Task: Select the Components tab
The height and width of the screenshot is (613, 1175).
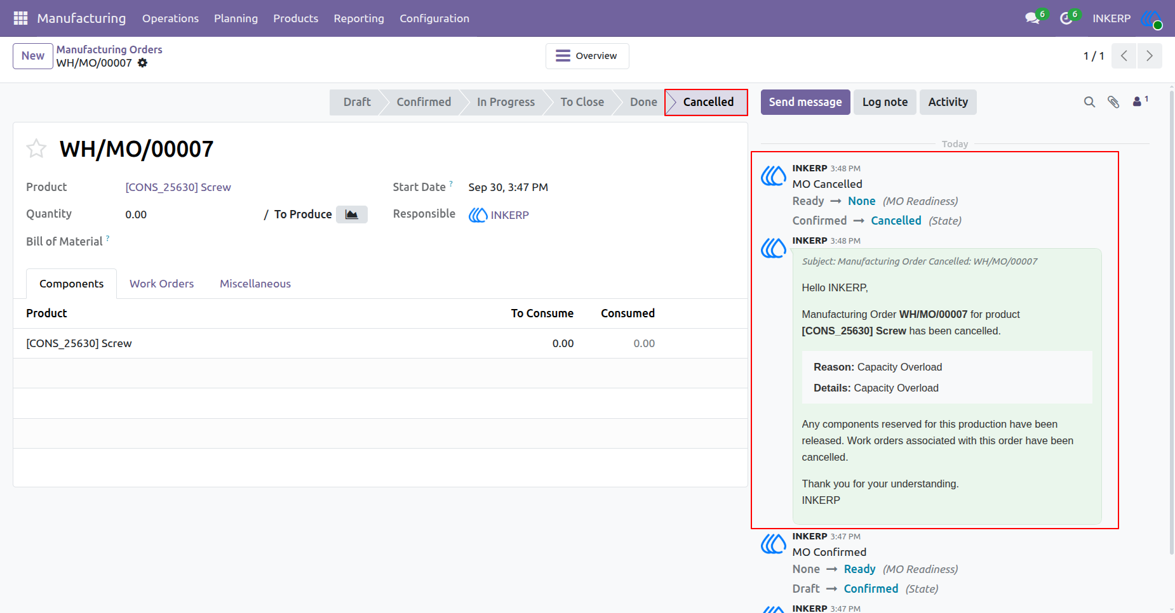Action: click(x=71, y=284)
